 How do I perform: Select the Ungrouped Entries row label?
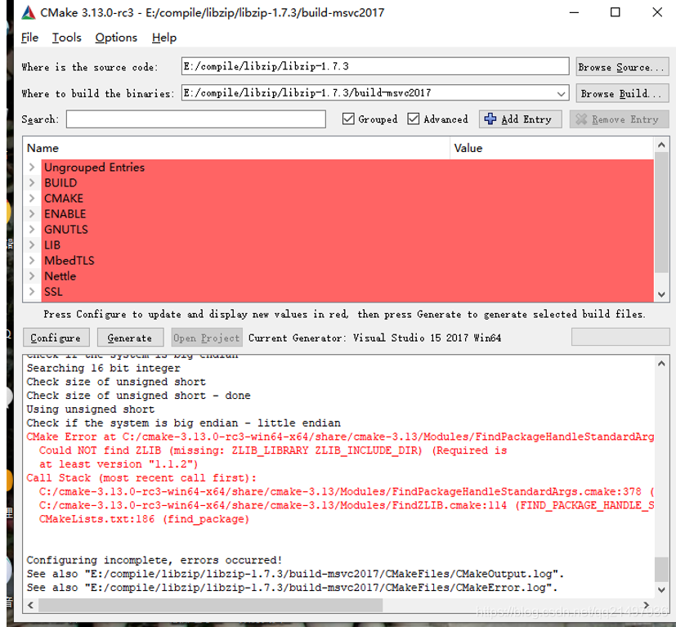coord(95,168)
